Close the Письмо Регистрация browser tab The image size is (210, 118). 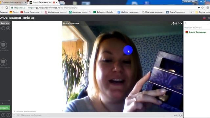(25, 2)
